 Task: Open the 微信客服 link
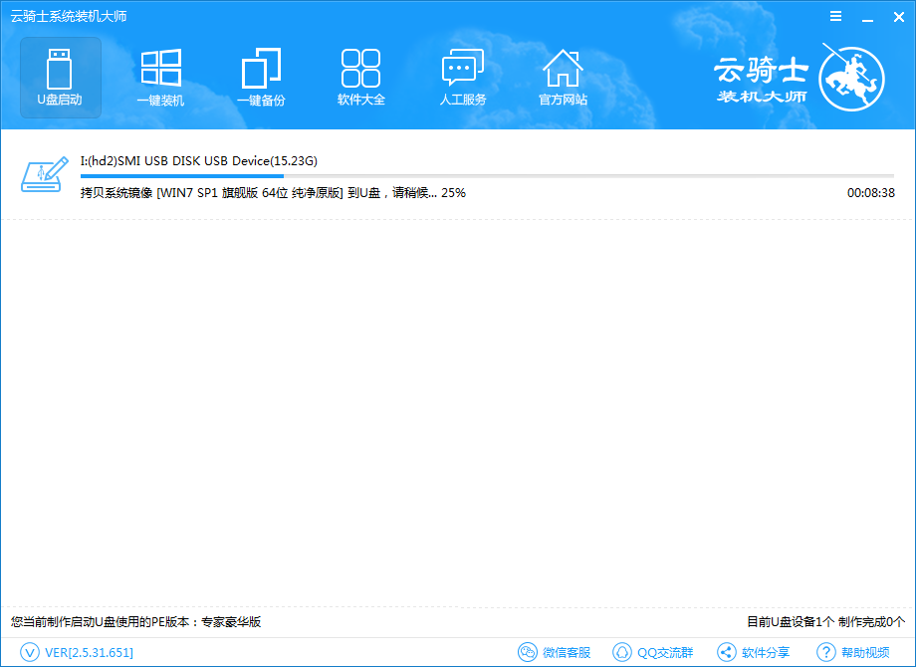(x=567, y=652)
